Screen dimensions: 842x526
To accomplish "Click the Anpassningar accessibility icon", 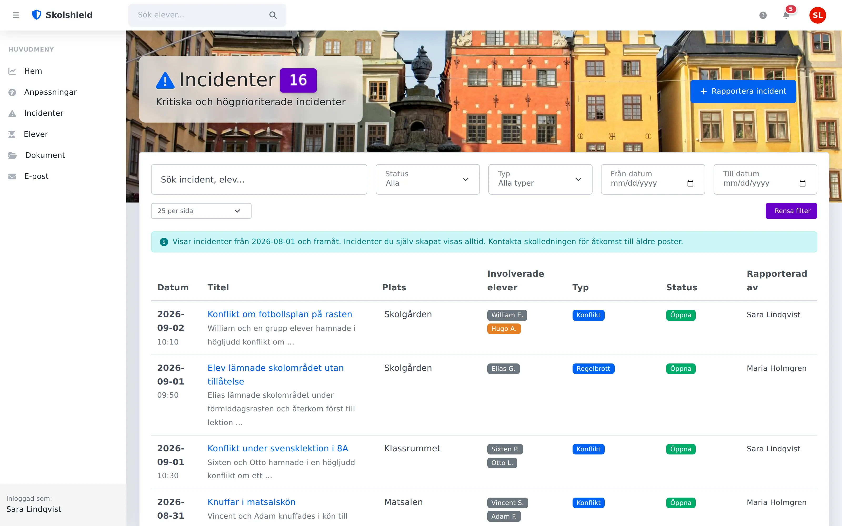I will click(x=12, y=92).
